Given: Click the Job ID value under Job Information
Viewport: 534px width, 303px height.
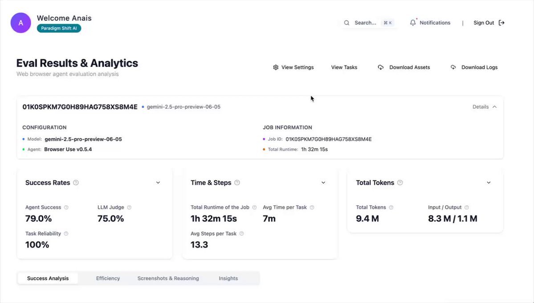Looking at the screenshot, I should (329, 139).
